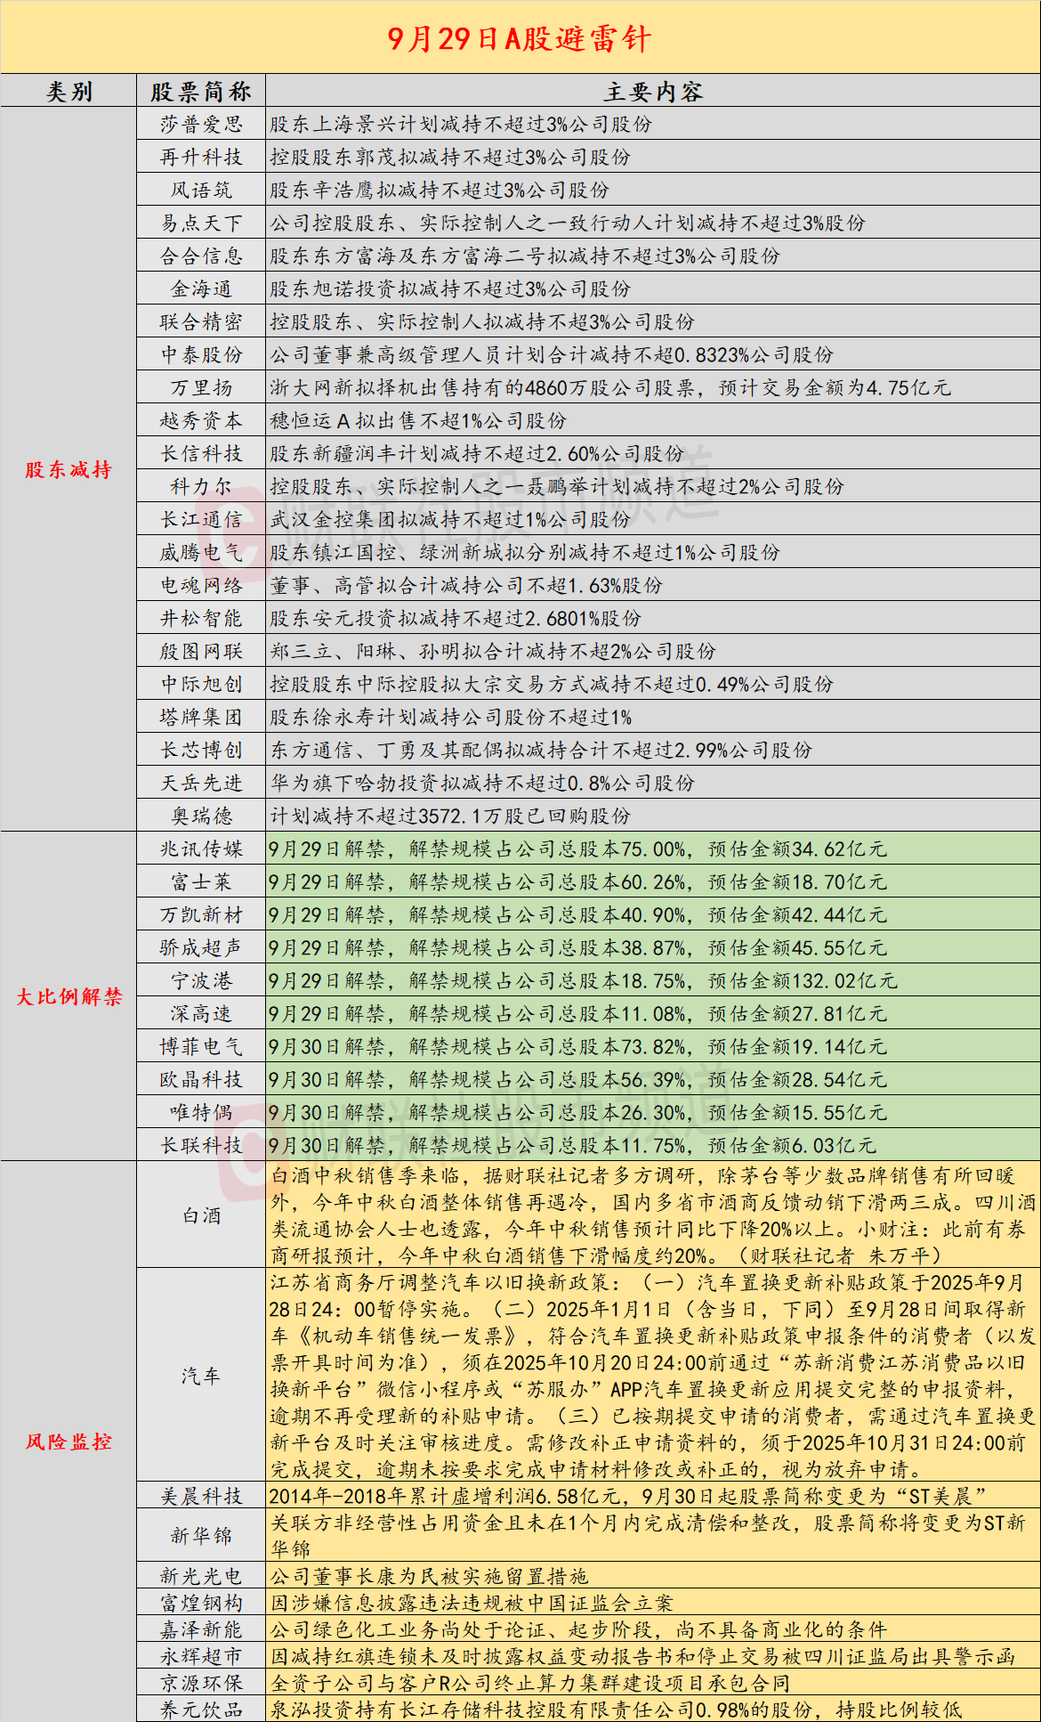Image resolution: width=1041 pixels, height=1722 pixels.
Task: Select stock name 美晨科技
Action: tap(201, 1496)
